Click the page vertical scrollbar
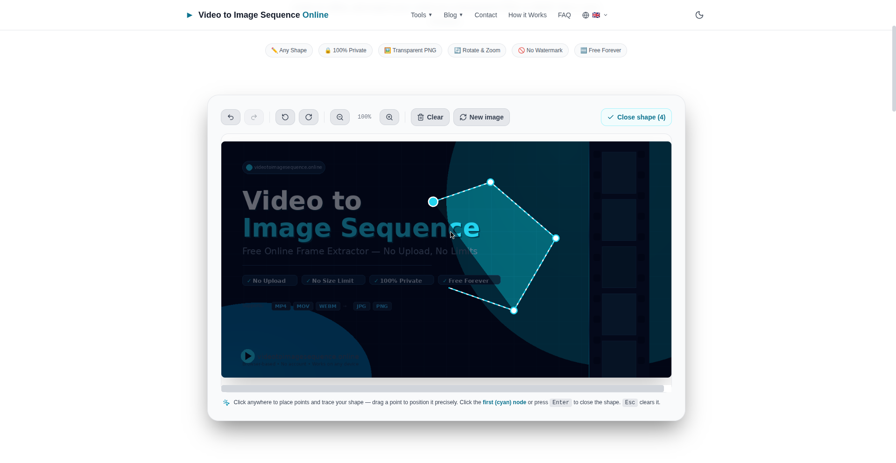This screenshot has height=463, width=896. (894, 69)
